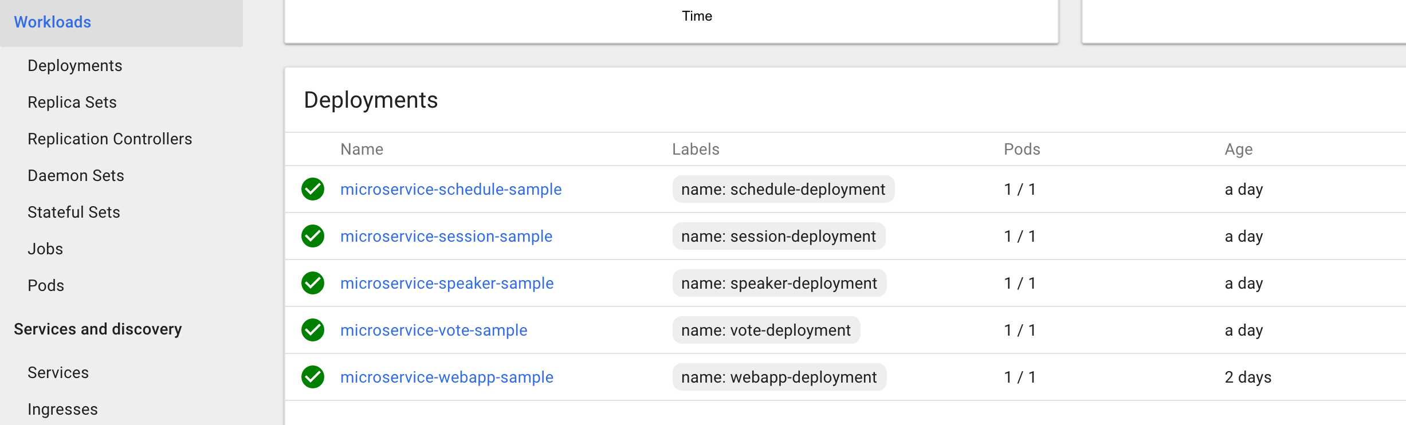Open Stateful Sets page
1406x425 pixels.
tap(73, 212)
